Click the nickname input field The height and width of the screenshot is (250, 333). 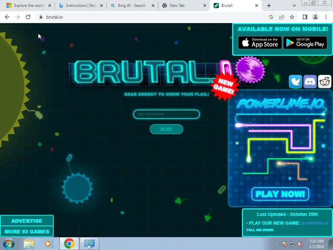click(x=166, y=114)
